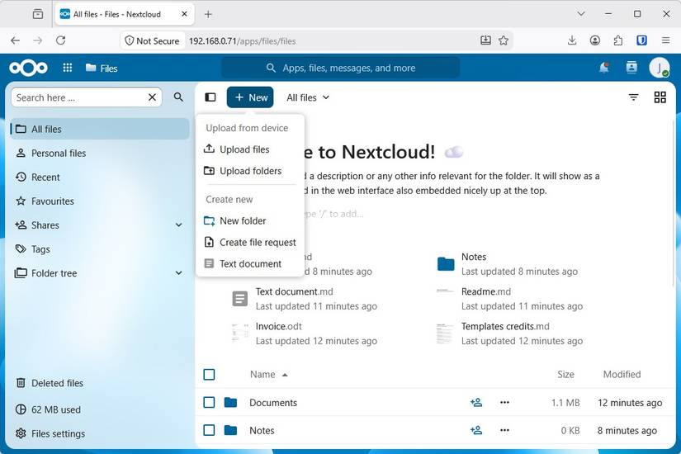Image resolution: width=681 pixels, height=454 pixels.
Task: Open Tags in sidebar
Action: 100,249
